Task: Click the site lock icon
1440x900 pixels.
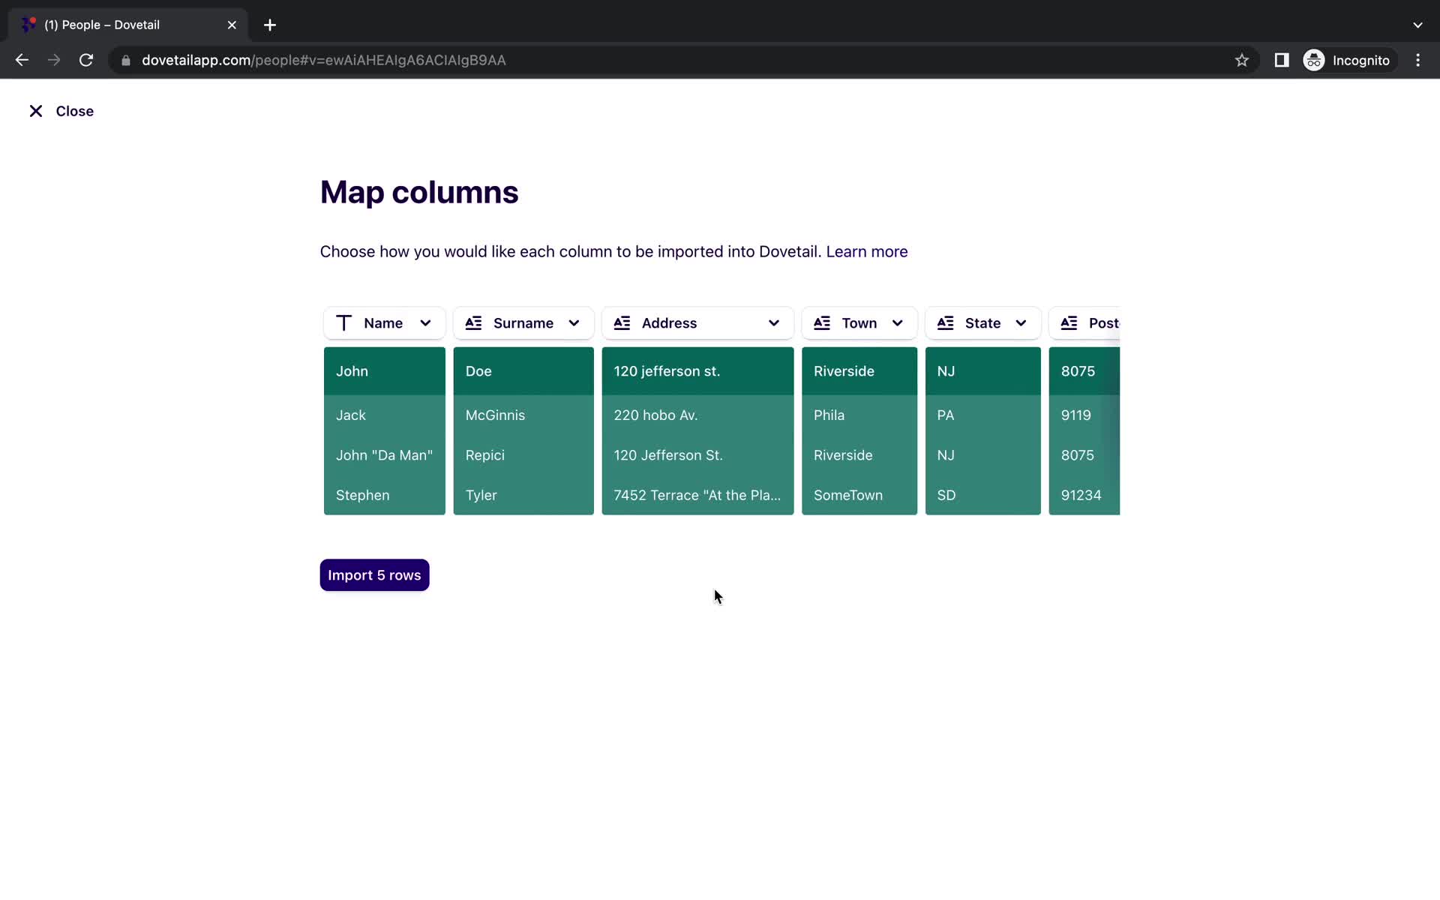Action: (126, 60)
